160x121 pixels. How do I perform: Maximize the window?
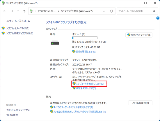click(x=145, y=3)
